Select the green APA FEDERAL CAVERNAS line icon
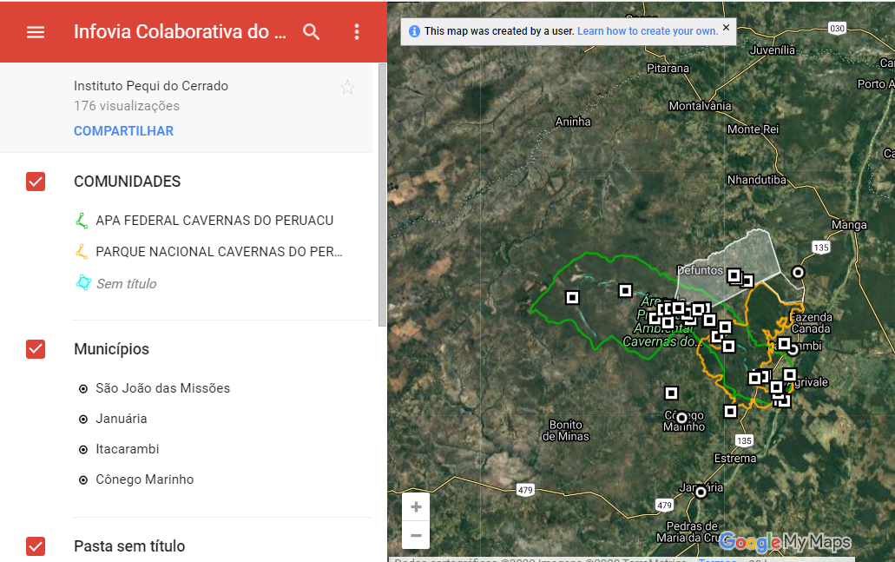 (x=82, y=220)
